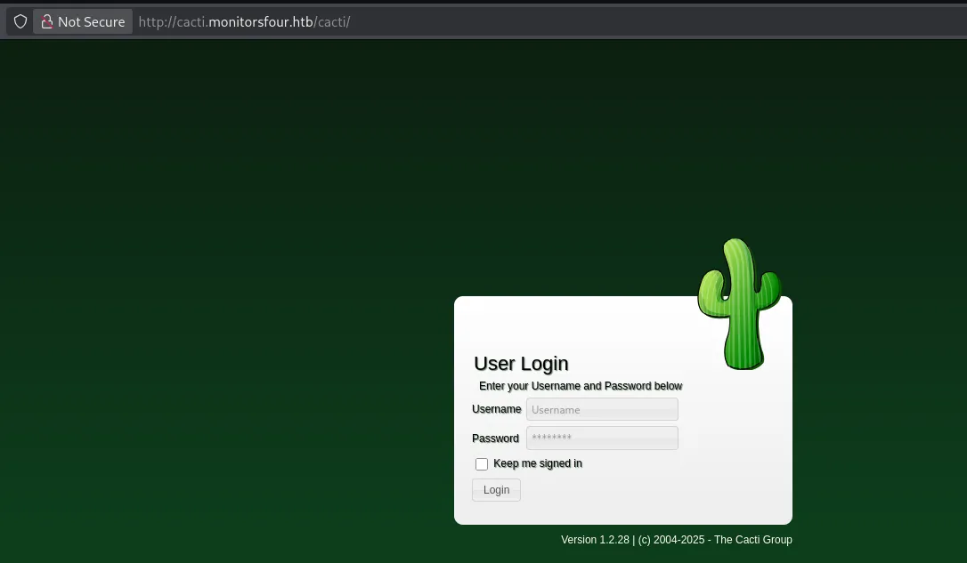Click the (c) 2004-2025 copyright text
The height and width of the screenshot is (563, 967).
(x=670, y=540)
